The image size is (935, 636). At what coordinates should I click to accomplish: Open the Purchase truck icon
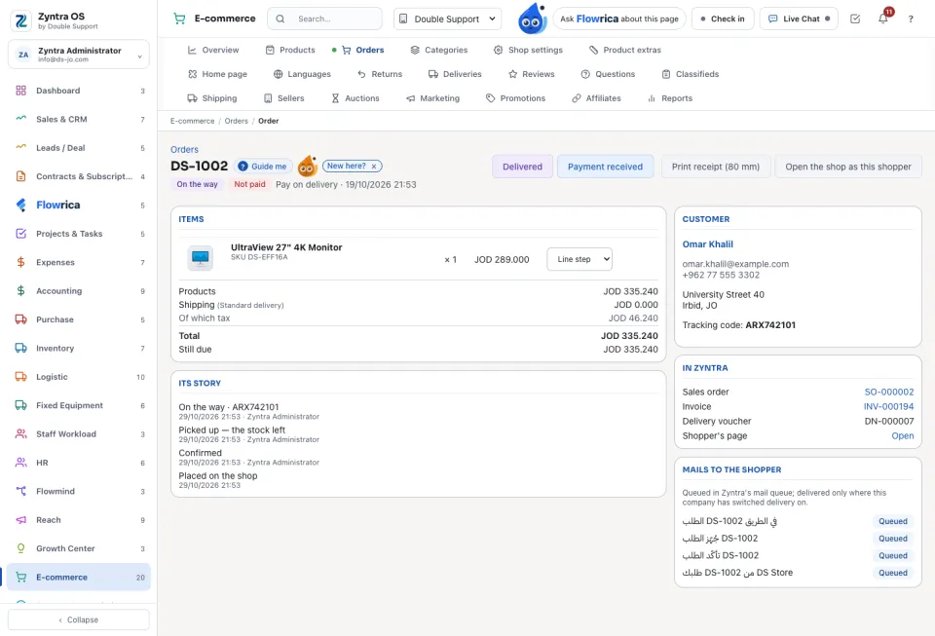tap(20, 319)
